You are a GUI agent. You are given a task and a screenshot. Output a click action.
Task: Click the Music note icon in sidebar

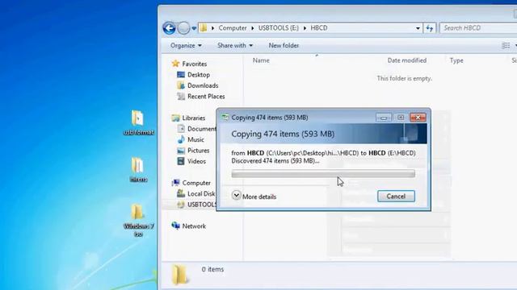point(181,139)
